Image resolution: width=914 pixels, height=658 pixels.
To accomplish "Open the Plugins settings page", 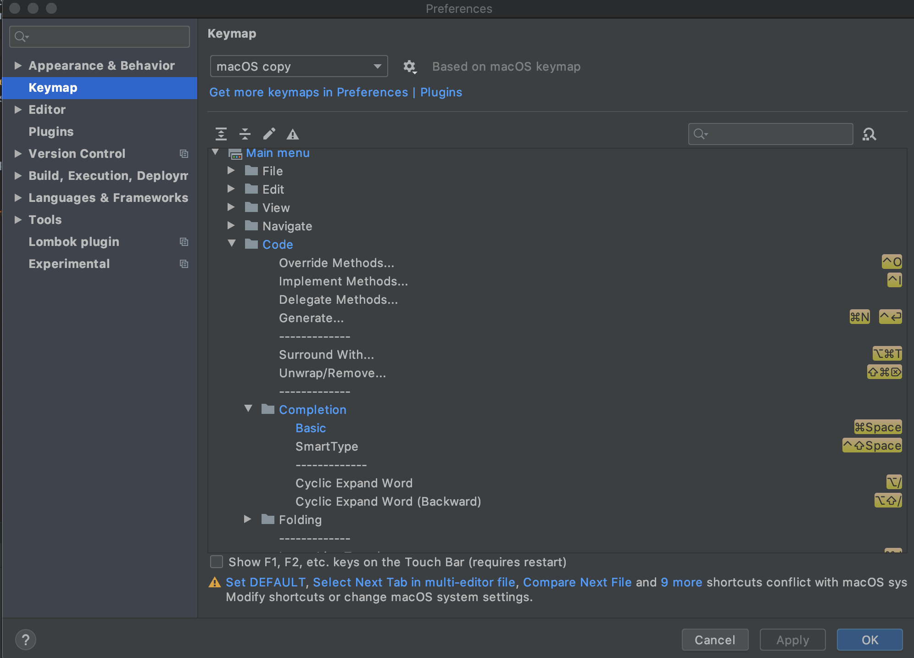I will (x=51, y=132).
